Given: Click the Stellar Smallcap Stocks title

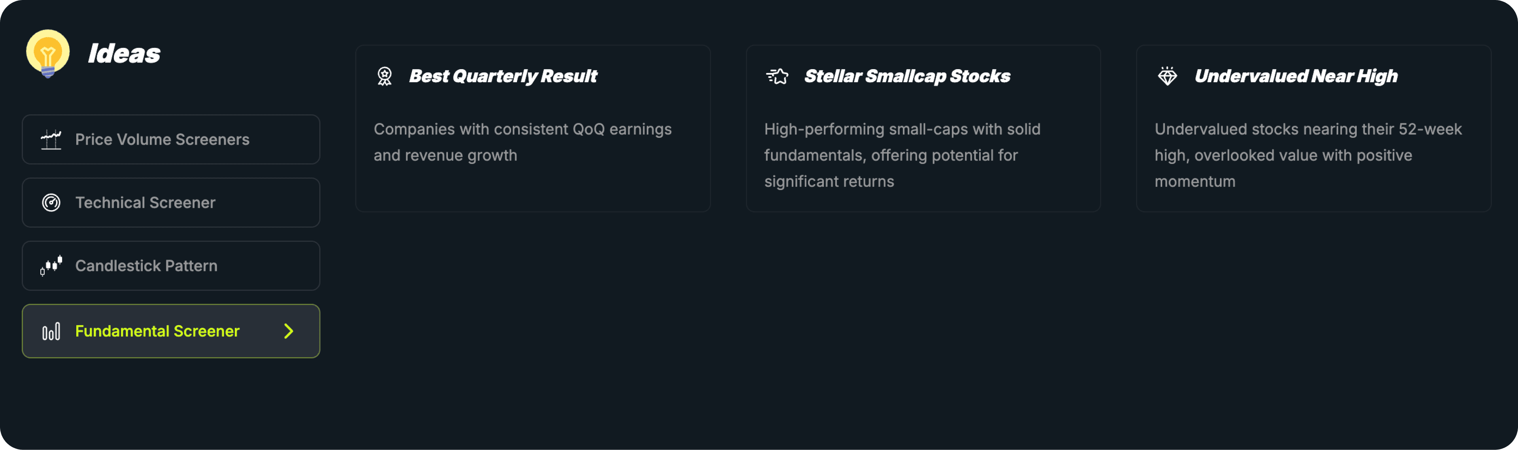Looking at the screenshot, I should click(907, 76).
